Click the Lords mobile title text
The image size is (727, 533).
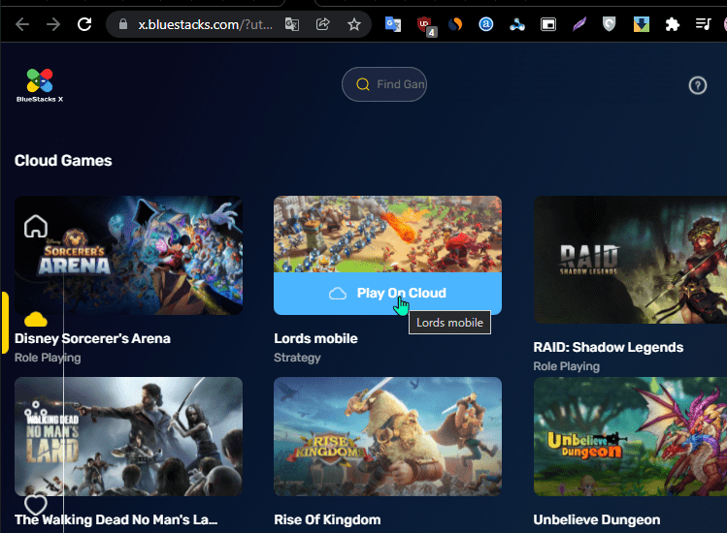tap(315, 338)
